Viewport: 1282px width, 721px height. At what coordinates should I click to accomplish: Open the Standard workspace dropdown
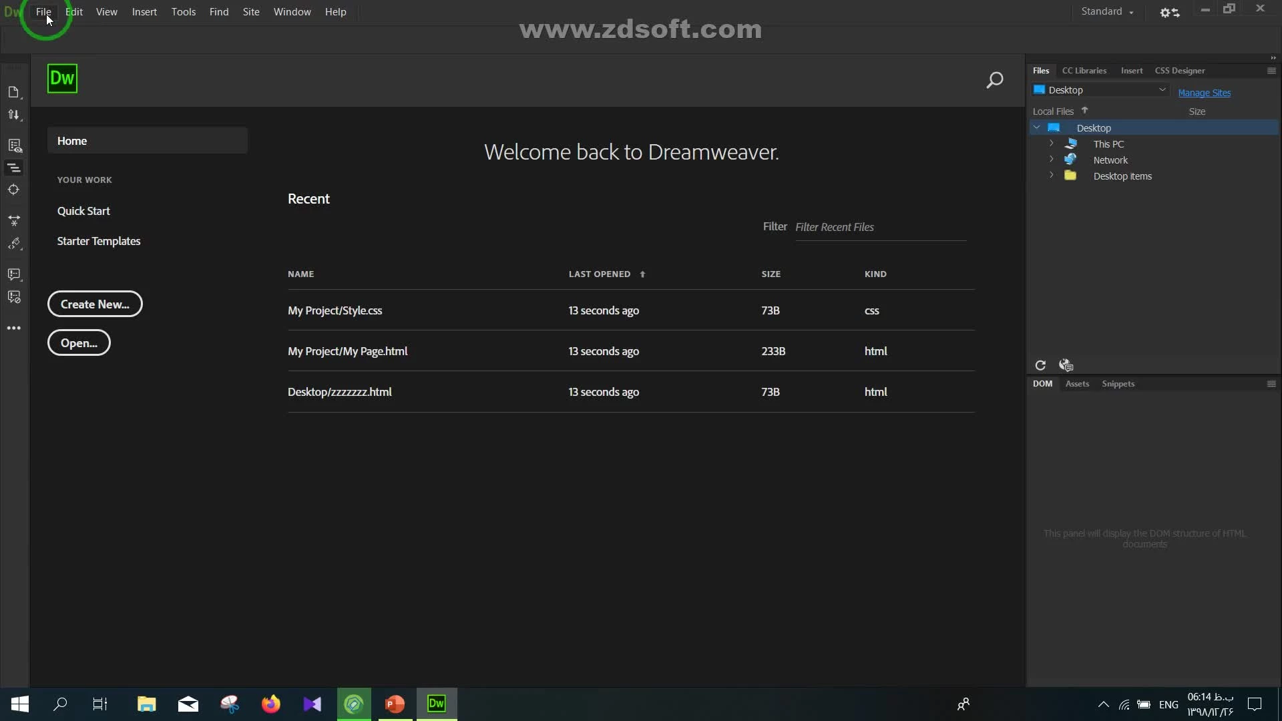tap(1107, 11)
